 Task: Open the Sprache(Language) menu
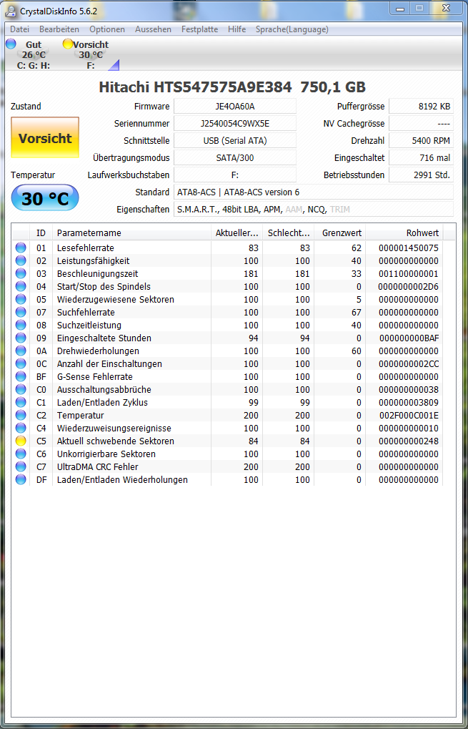click(292, 29)
